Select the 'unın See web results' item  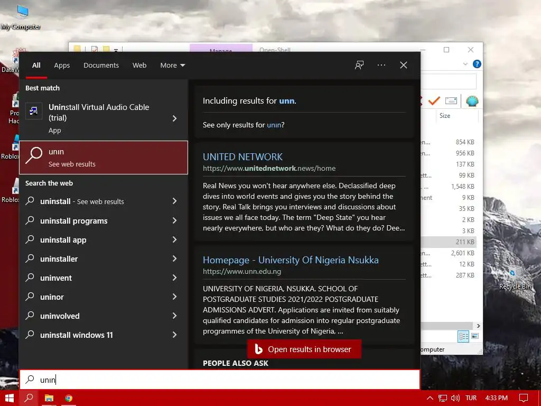pos(104,158)
